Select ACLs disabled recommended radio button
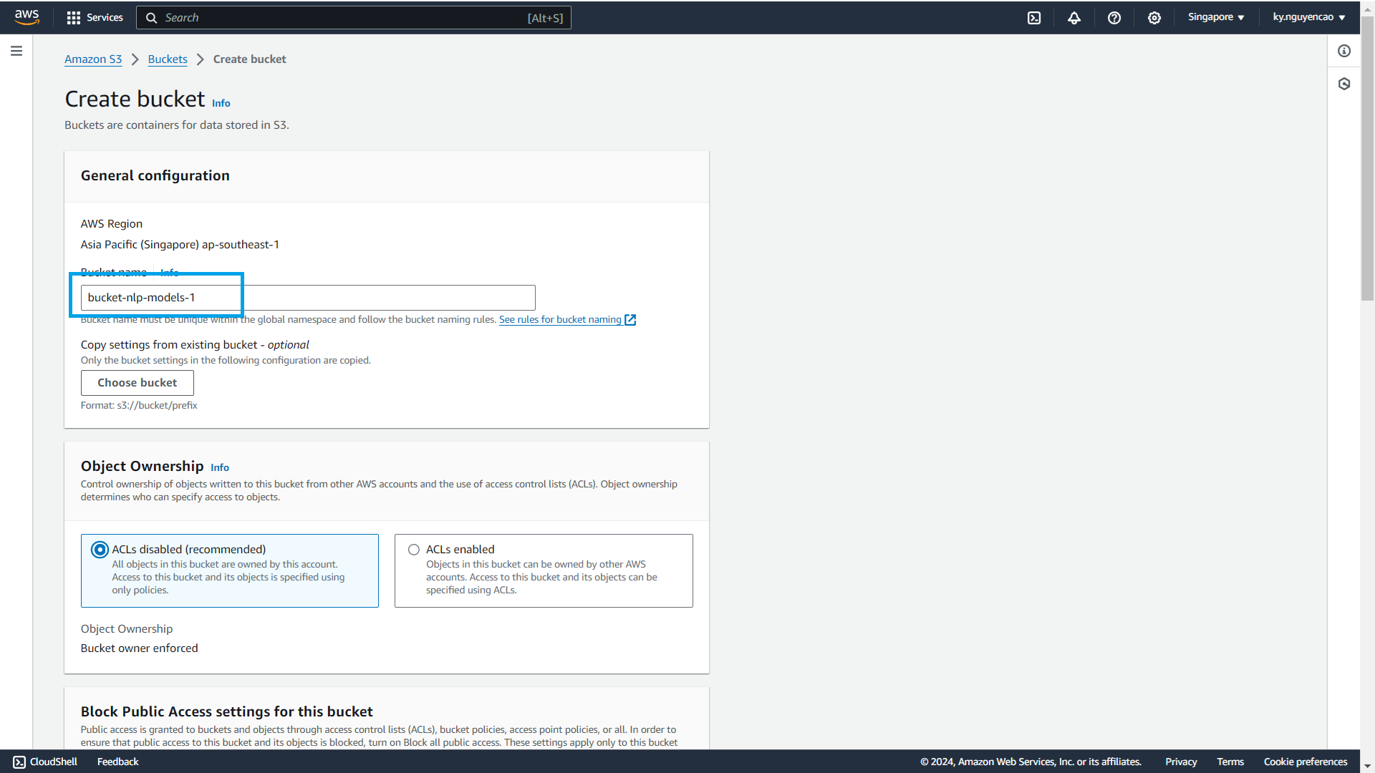Viewport: 1375px width, 773px height. click(99, 549)
